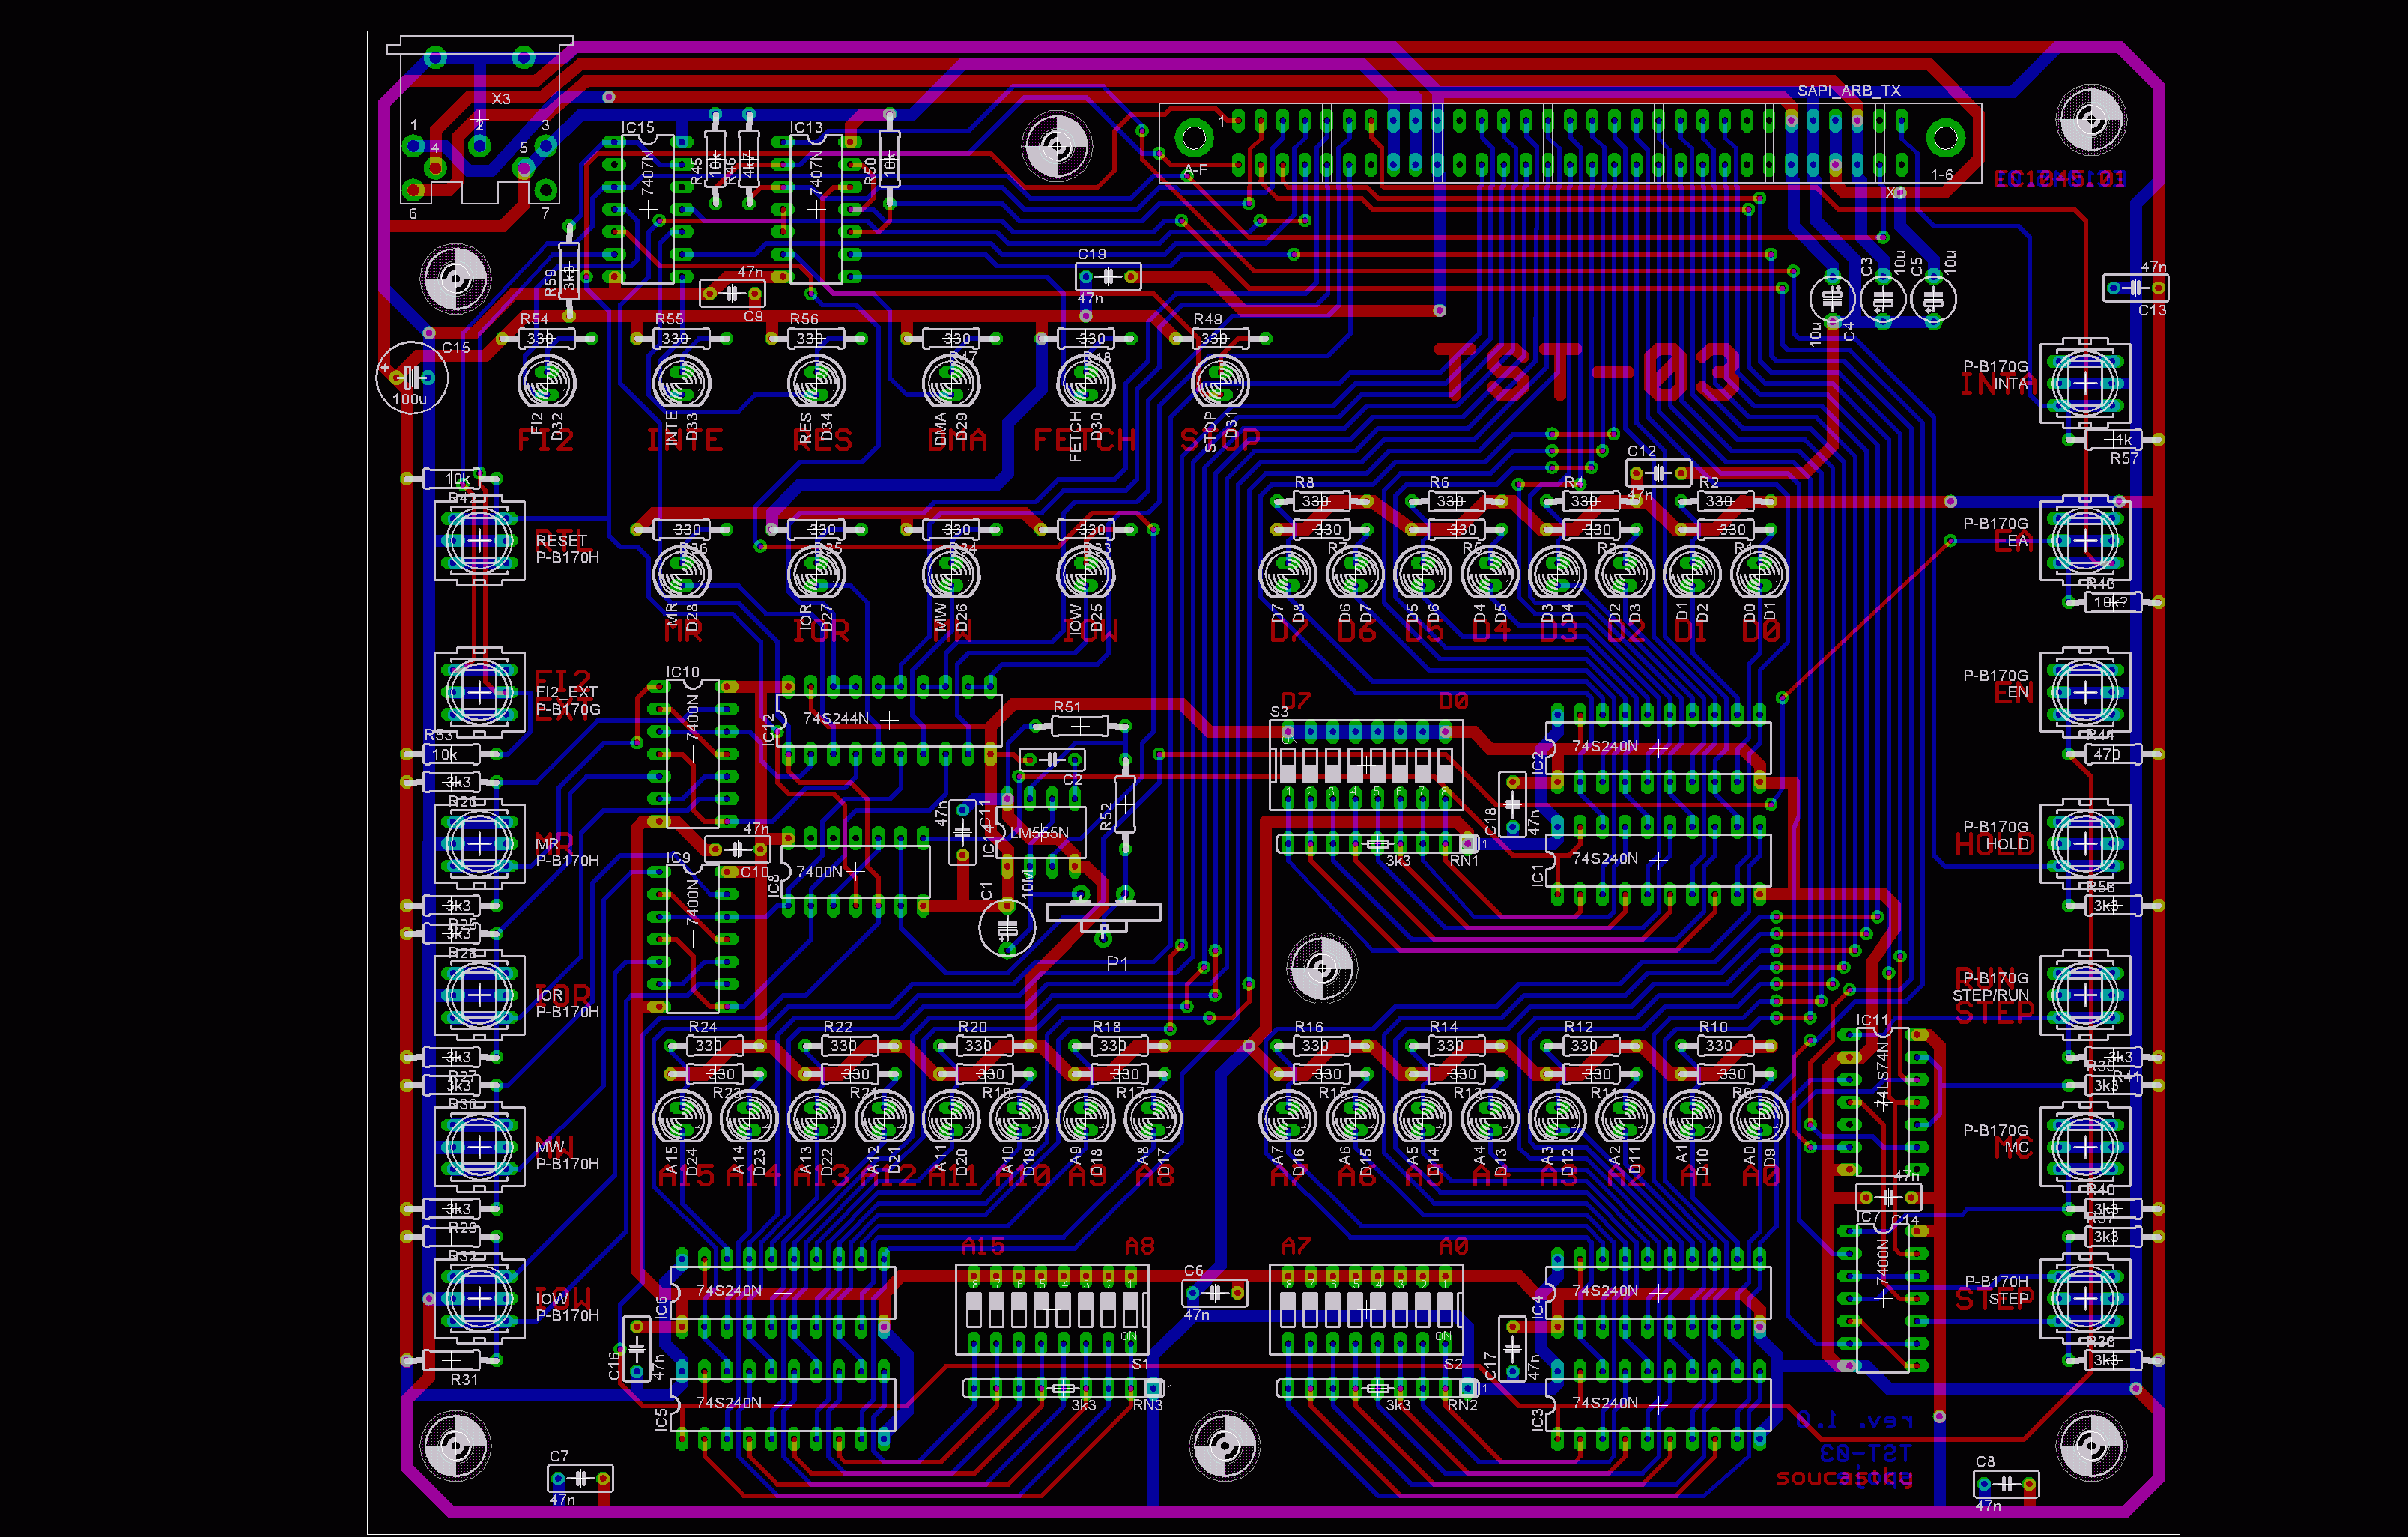Select the IC12 74S244N chip
This screenshot has width=2408, height=1537.
pyautogui.click(x=889, y=720)
